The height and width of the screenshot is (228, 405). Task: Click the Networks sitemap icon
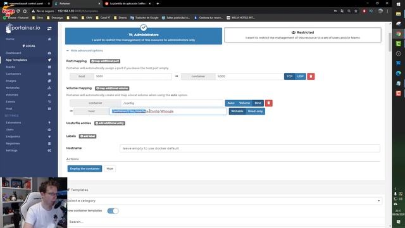(x=49, y=88)
